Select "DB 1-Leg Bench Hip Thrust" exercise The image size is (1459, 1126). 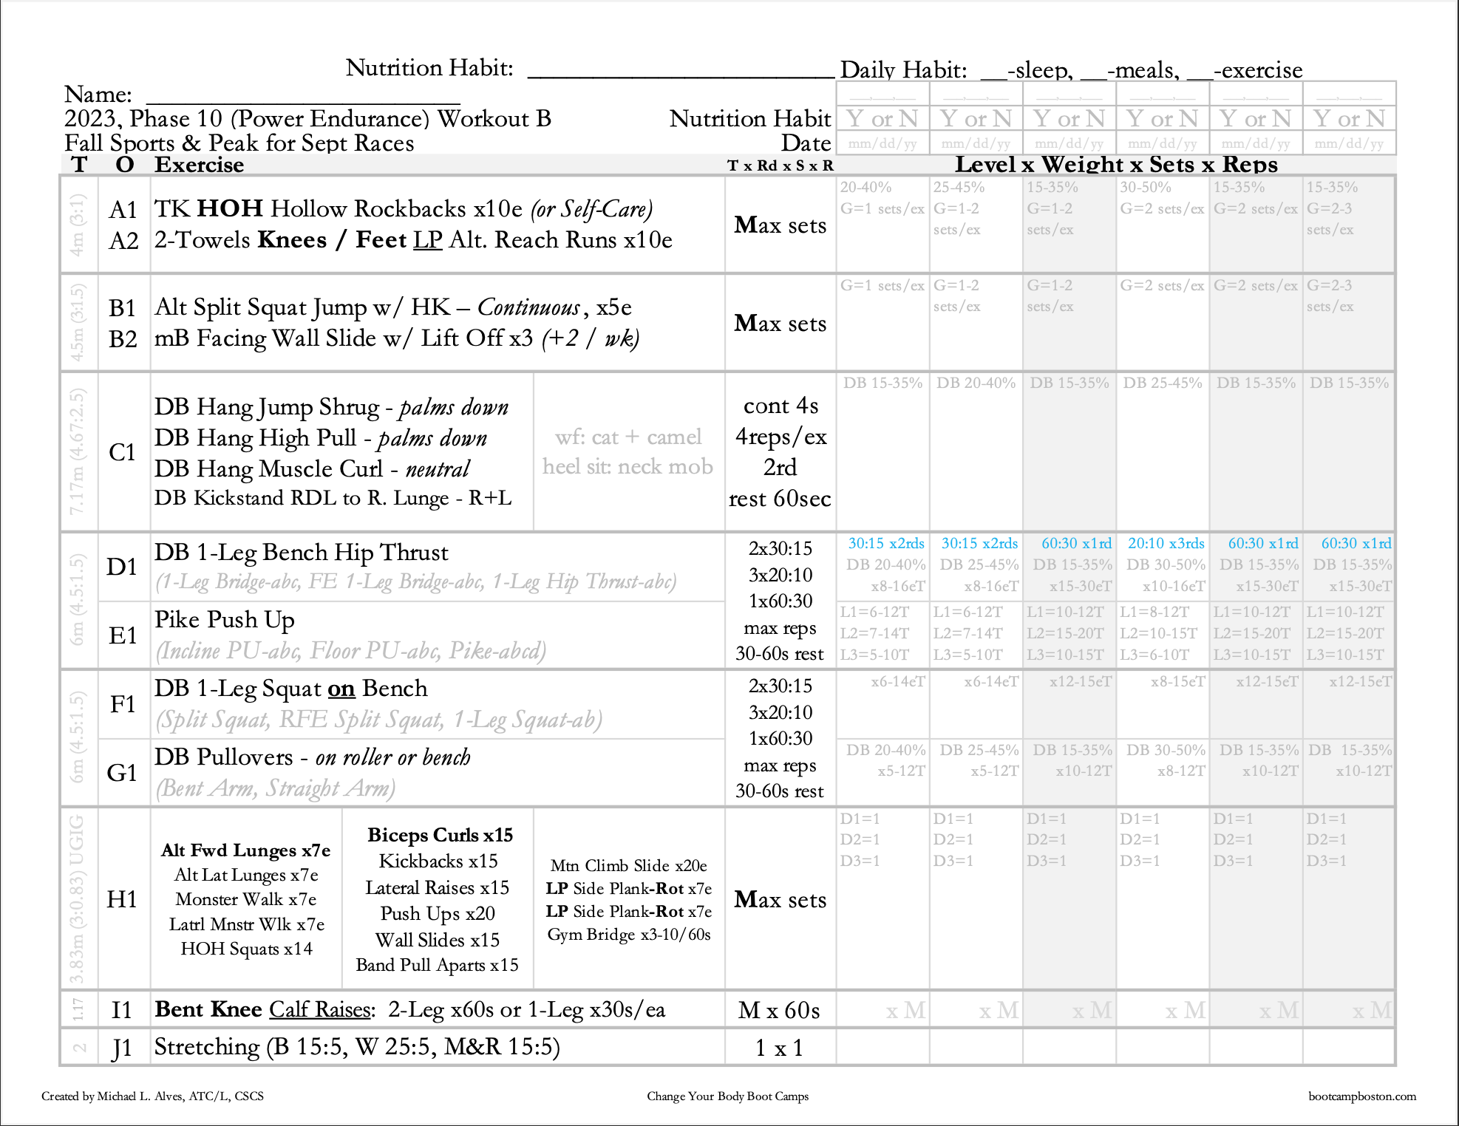pyautogui.click(x=301, y=553)
